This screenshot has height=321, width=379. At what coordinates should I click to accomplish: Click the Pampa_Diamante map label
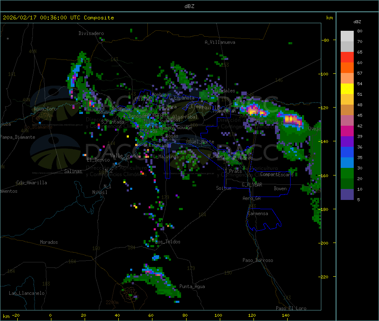[x=18, y=137]
